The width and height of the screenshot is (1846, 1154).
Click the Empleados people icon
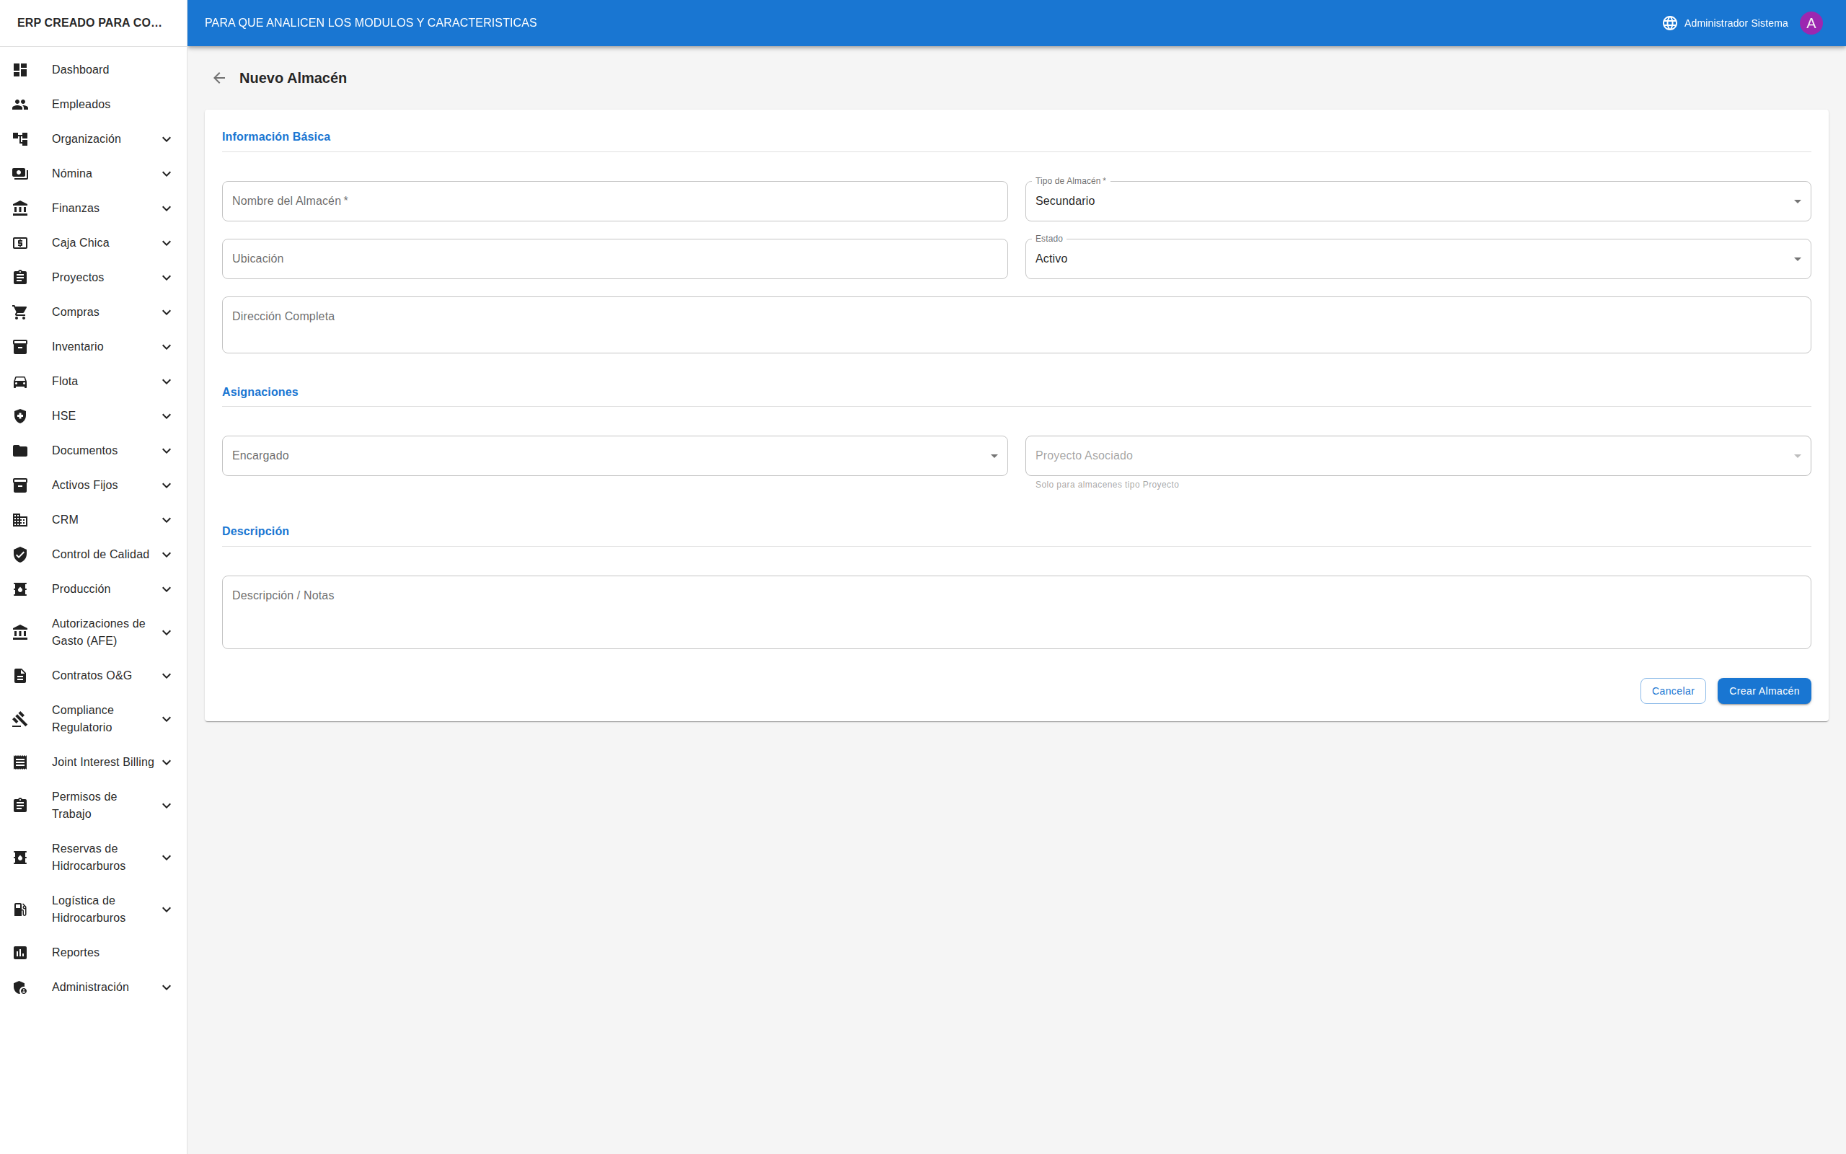pos(21,105)
